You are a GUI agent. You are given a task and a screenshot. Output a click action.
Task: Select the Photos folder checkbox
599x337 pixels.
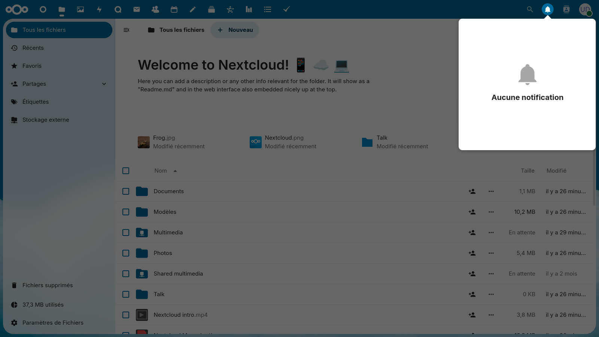coord(126,253)
